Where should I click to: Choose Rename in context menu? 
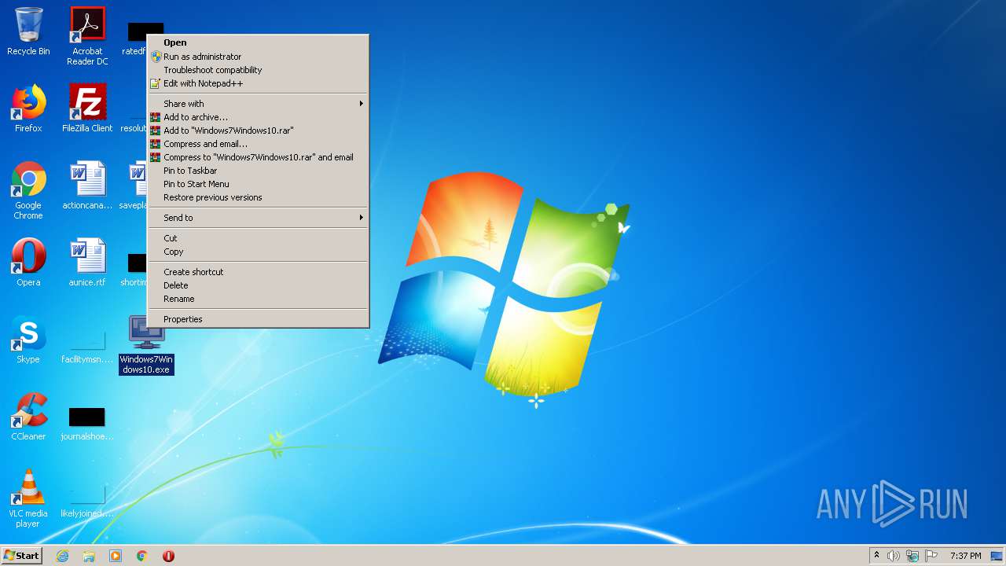tap(259, 299)
